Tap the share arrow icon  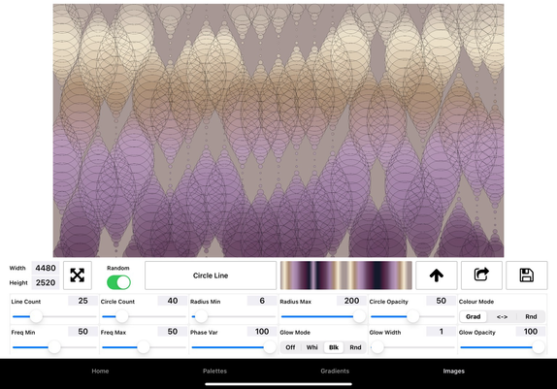pos(481,276)
